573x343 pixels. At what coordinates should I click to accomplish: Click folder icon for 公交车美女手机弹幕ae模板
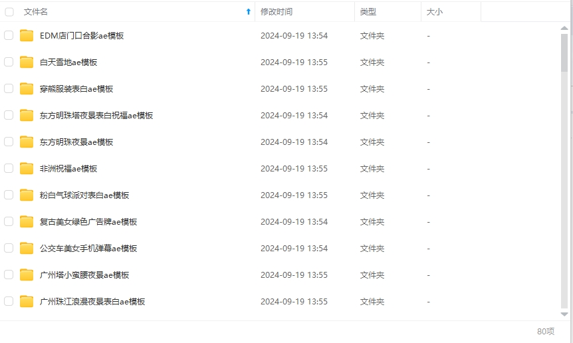click(x=27, y=249)
